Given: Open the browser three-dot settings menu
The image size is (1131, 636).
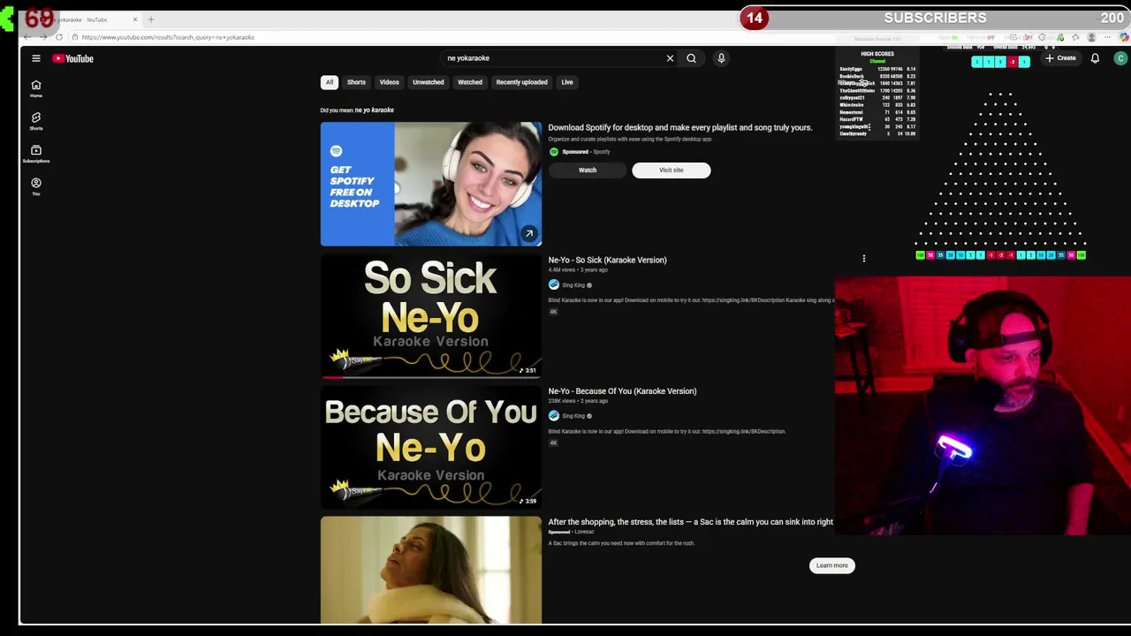Looking at the screenshot, I should point(1107,37).
